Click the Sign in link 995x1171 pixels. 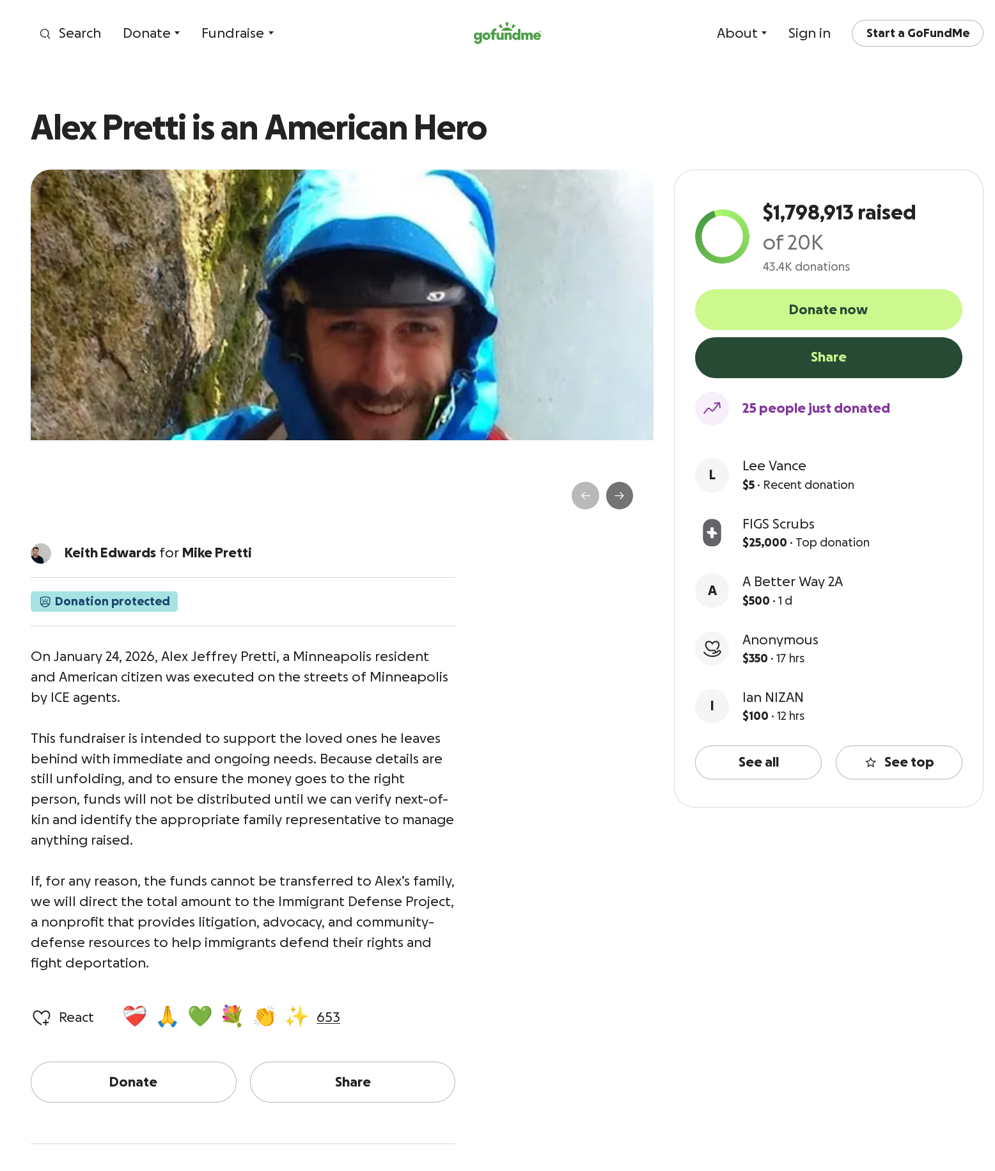pyautogui.click(x=809, y=33)
